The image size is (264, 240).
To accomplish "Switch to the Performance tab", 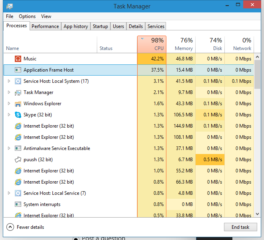I will click(x=45, y=26).
